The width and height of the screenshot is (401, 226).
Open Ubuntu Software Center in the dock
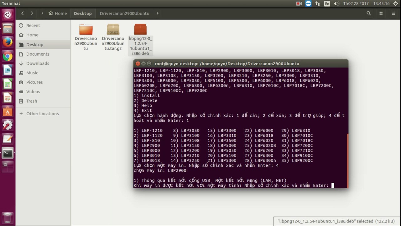8,111
